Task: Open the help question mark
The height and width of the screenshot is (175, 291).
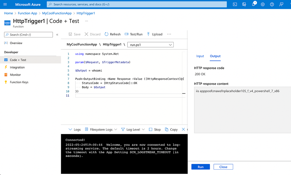Action: (272, 4)
